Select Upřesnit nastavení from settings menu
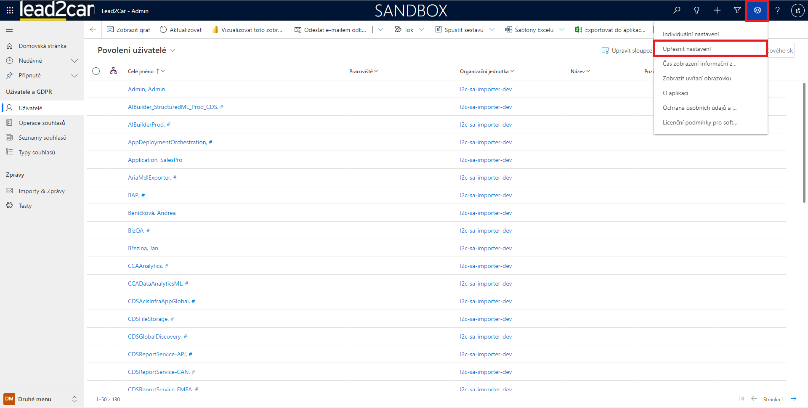This screenshot has width=808, height=408. [x=687, y=49]
